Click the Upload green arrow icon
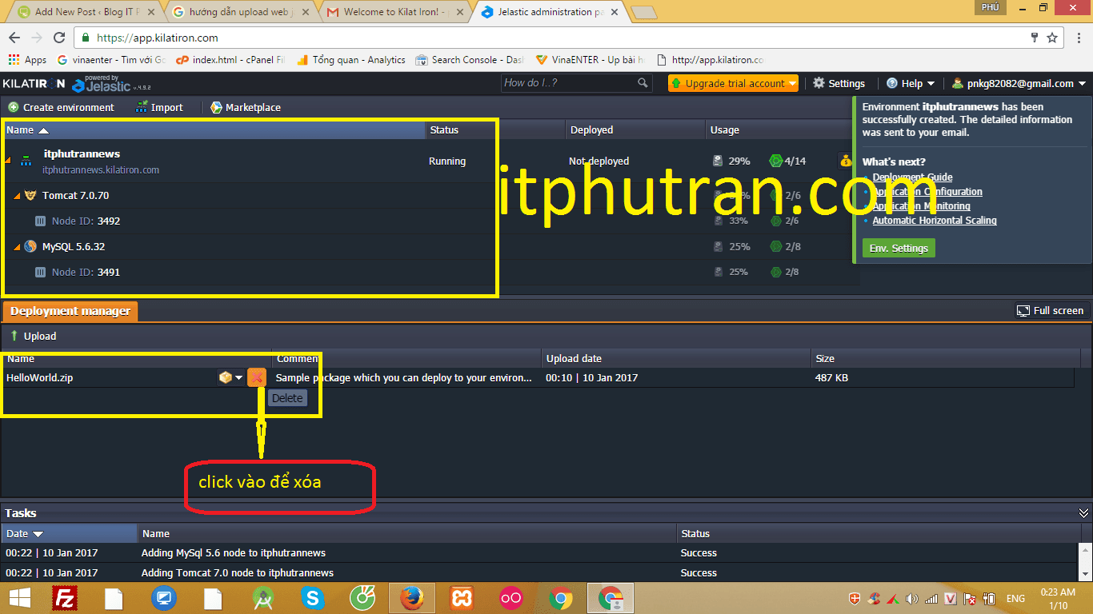 (14, 336)
